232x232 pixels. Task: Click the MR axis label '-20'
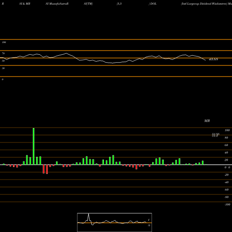point(226,175)
